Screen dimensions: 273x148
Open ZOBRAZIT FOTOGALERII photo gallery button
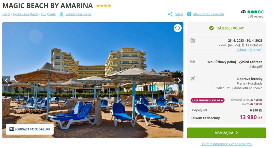(30, 129)
